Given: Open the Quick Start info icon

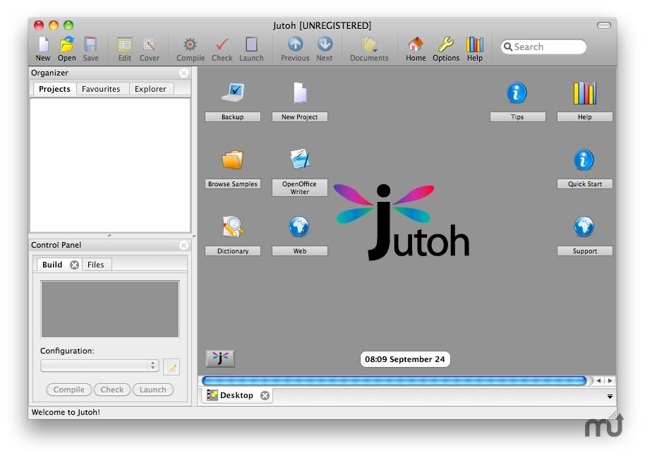Looking at the screenshot, I should pos(584,159).
